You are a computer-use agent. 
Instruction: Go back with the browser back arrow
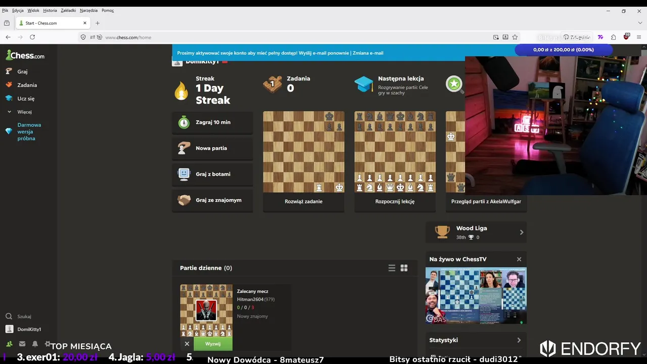click(x=8, y=37)
